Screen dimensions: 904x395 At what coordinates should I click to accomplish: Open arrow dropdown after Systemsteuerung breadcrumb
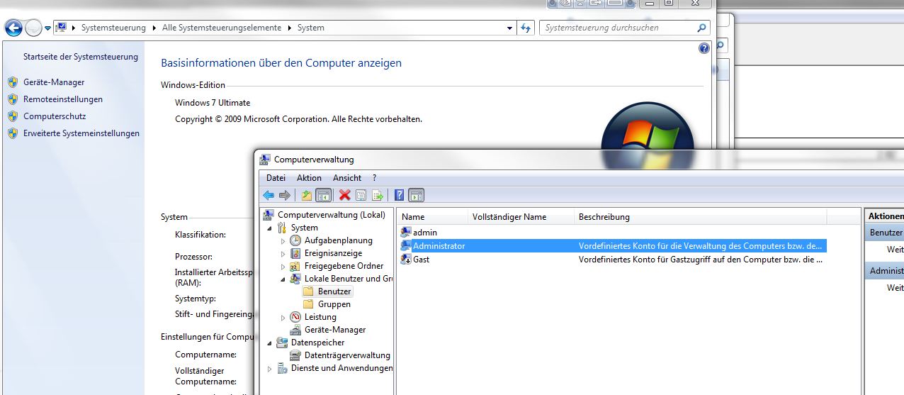click(x=153, y=28)
